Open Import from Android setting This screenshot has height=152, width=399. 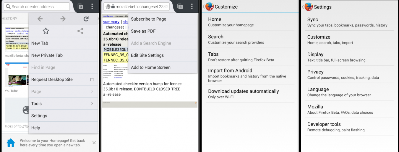[250, 75]
